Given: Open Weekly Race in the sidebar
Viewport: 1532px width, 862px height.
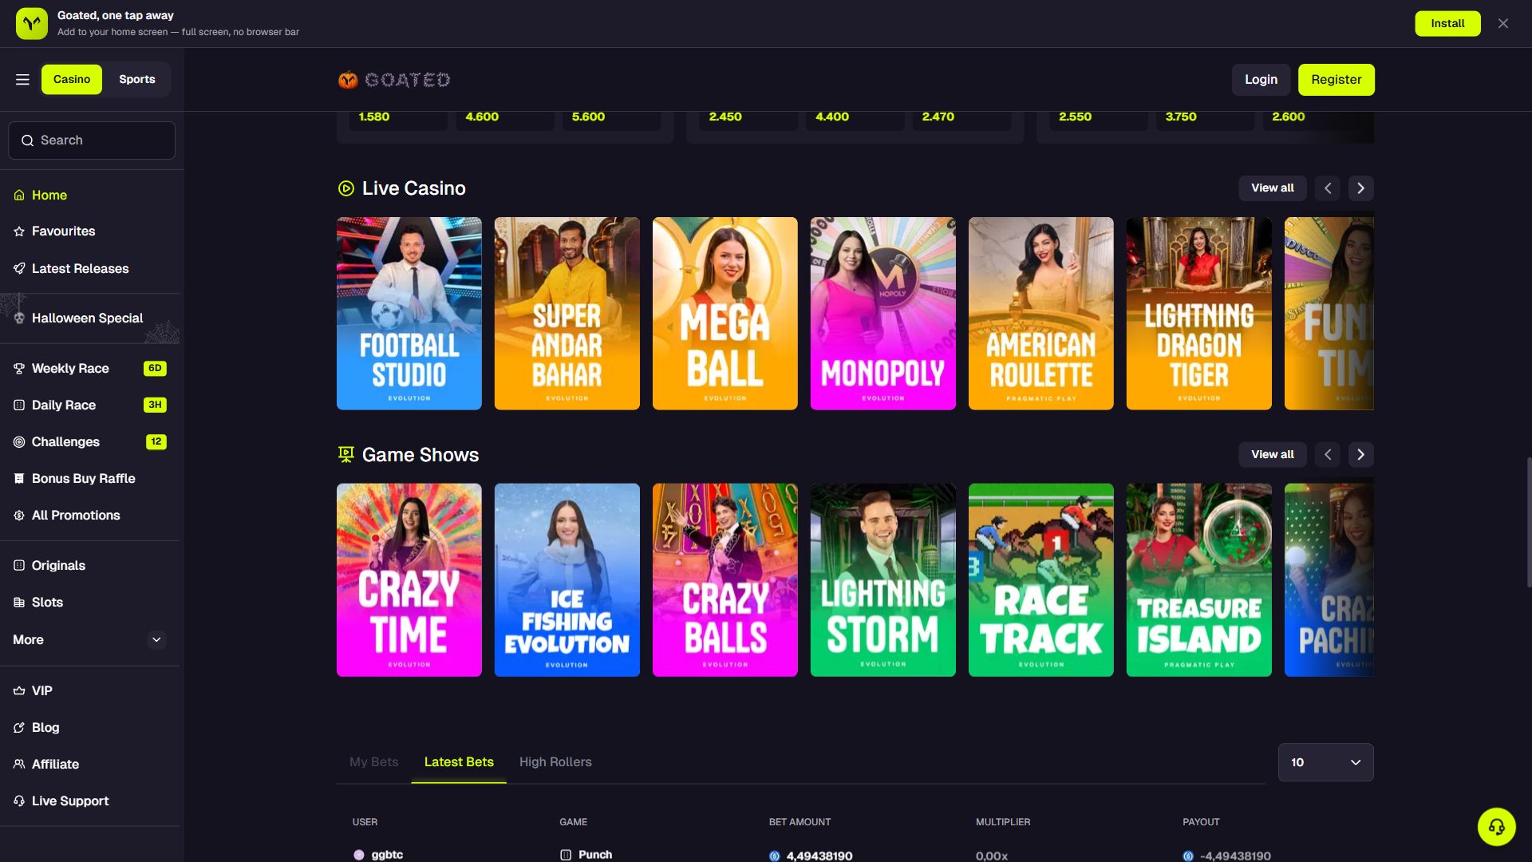Looking at the screenshot, I should (90, 369).
